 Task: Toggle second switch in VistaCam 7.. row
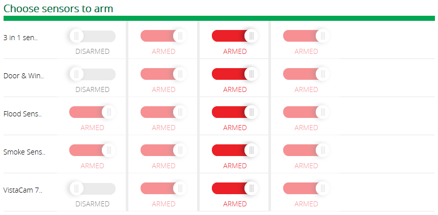tap(163, 189)
